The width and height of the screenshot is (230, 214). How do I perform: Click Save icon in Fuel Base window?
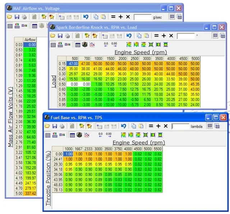click(54, 126)
